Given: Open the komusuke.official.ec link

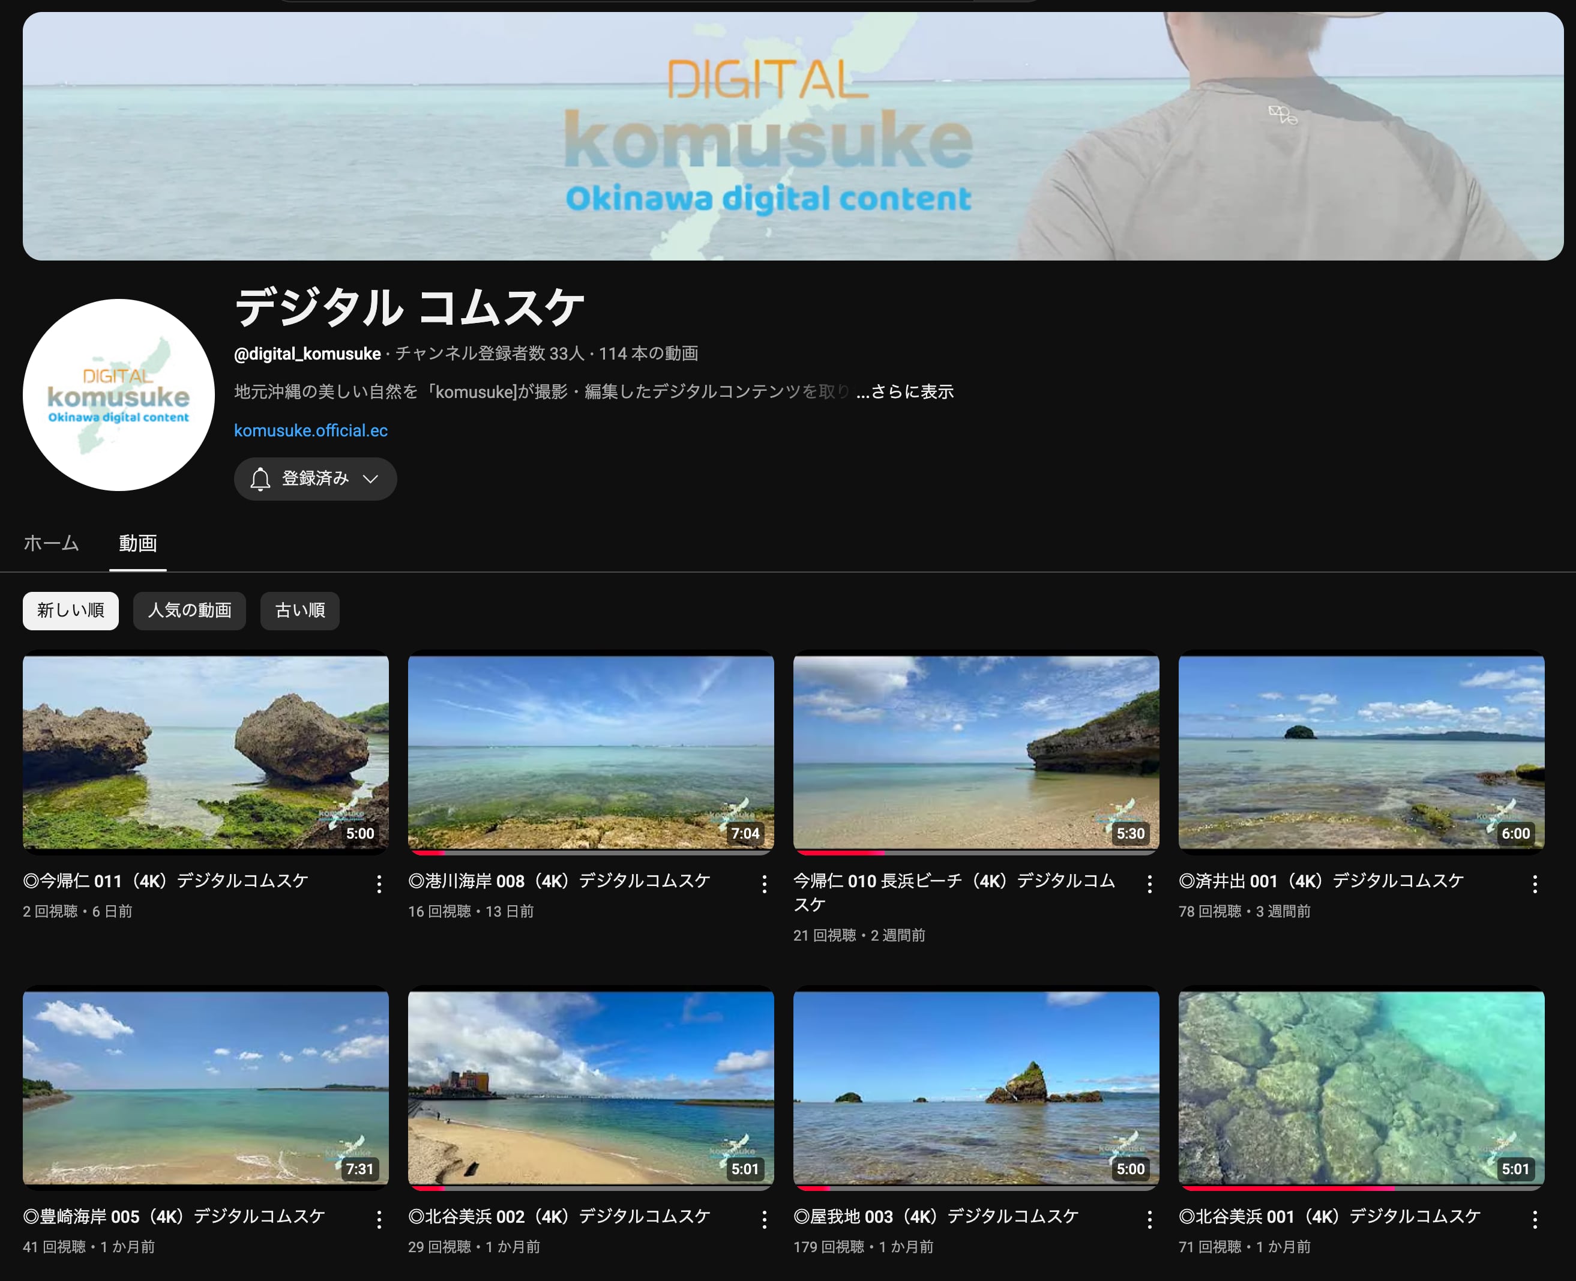Looking at the screenshot, I should (311, 430).
